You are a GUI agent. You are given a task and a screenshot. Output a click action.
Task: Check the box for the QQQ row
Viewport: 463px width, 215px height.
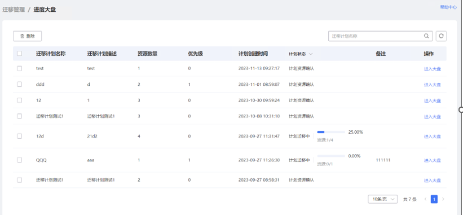(x=20, y=160)
